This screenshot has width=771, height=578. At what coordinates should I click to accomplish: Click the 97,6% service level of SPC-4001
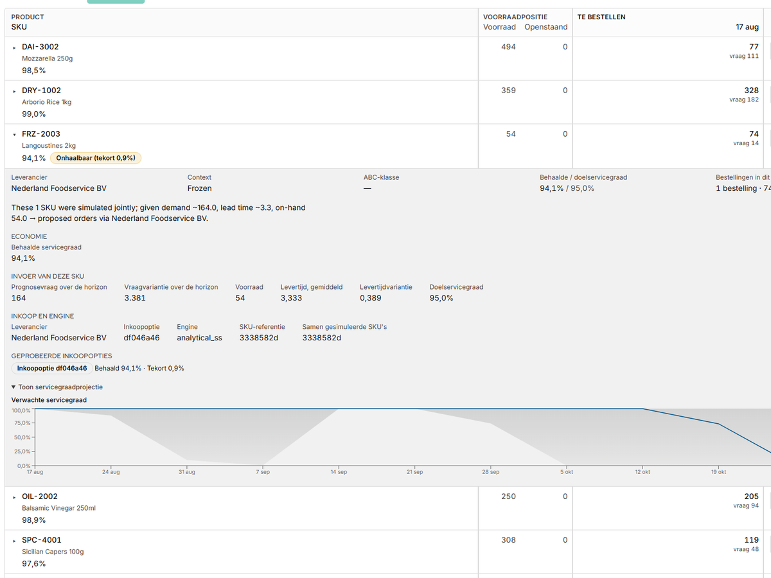[33, 564]
